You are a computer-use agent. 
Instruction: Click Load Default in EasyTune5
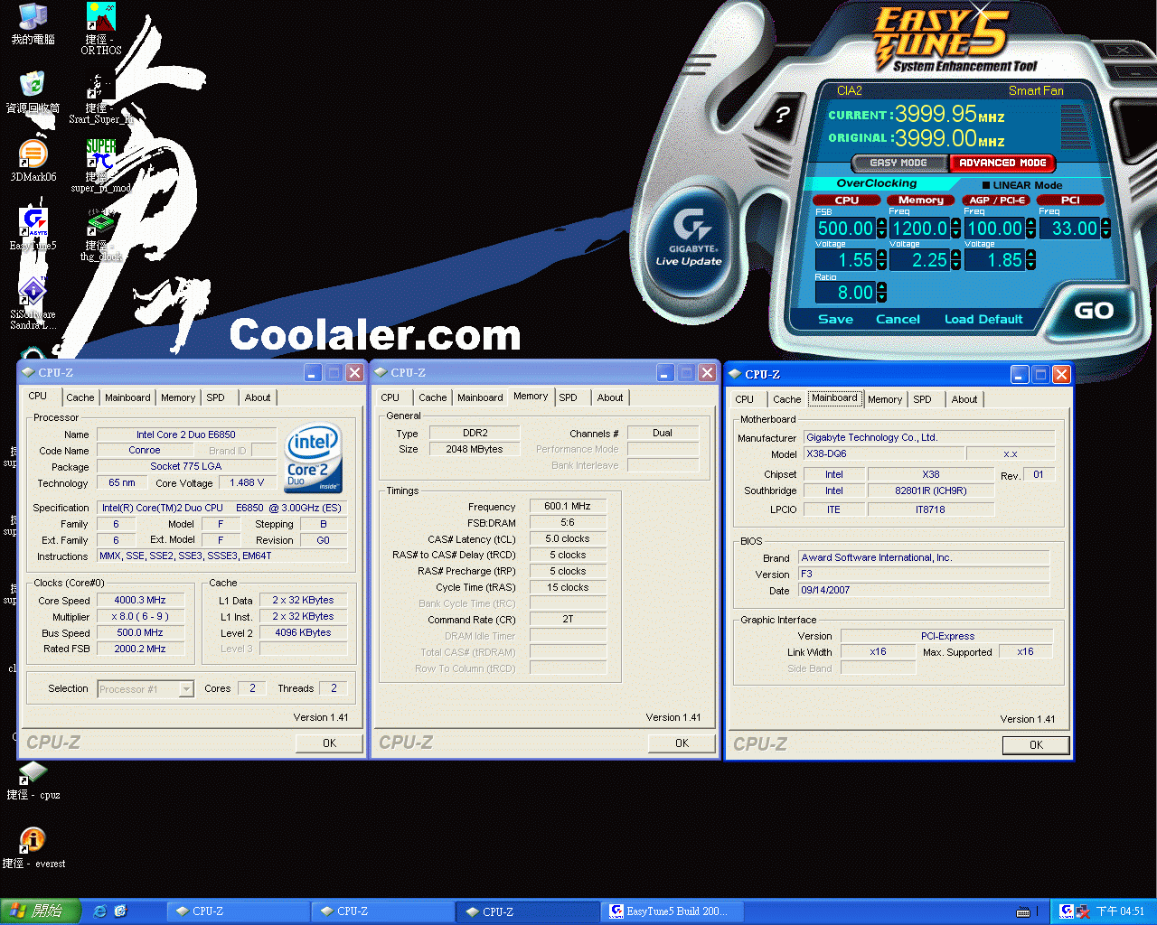(x=983, y=319)
